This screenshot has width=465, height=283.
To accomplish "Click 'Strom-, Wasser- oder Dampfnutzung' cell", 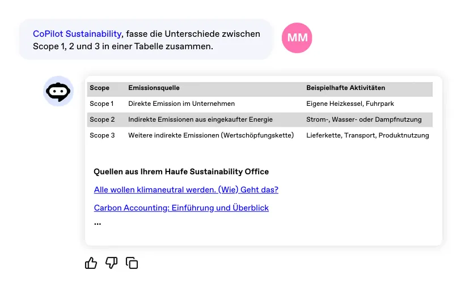I will point(363,119).
